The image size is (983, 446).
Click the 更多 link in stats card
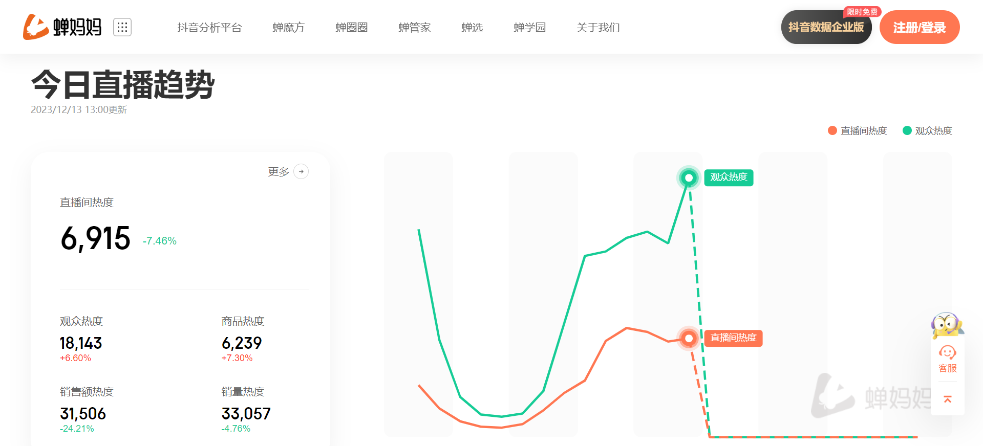coord(279,171)
